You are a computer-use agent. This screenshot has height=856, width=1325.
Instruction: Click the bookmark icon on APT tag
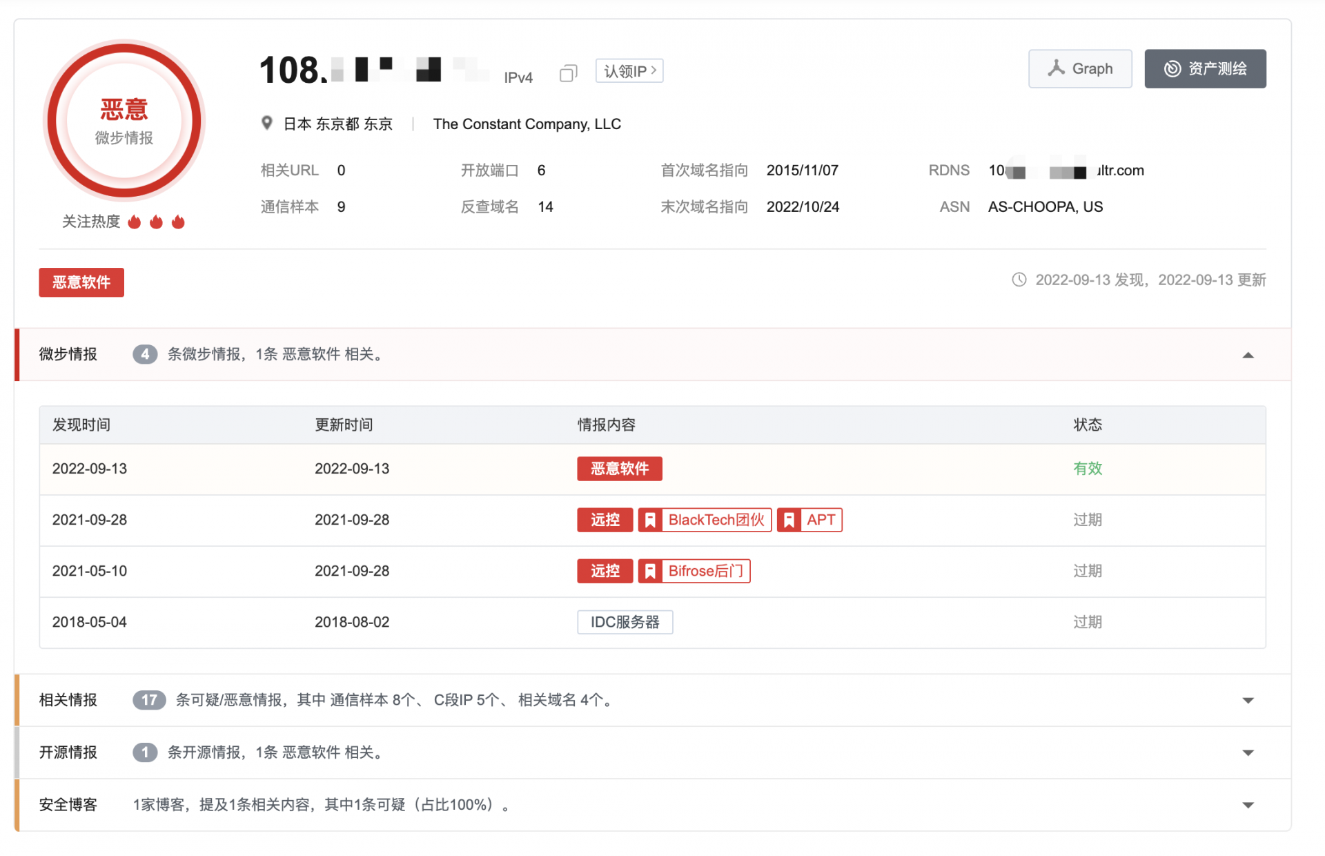tap(789, 520)
